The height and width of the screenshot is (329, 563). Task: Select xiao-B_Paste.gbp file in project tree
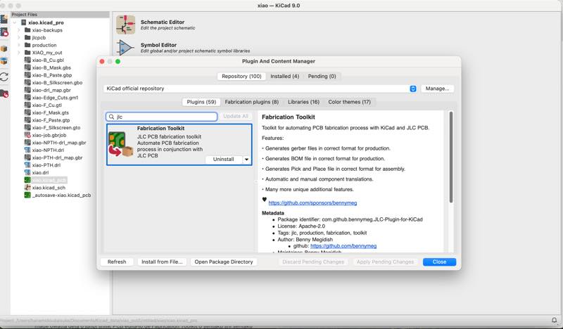tap(51, 75)
